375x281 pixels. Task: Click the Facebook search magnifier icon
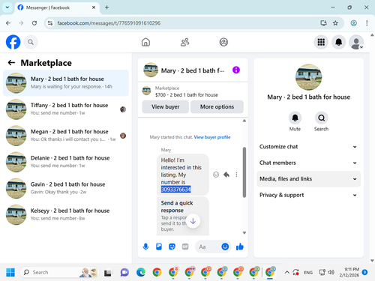pos(31,42)
